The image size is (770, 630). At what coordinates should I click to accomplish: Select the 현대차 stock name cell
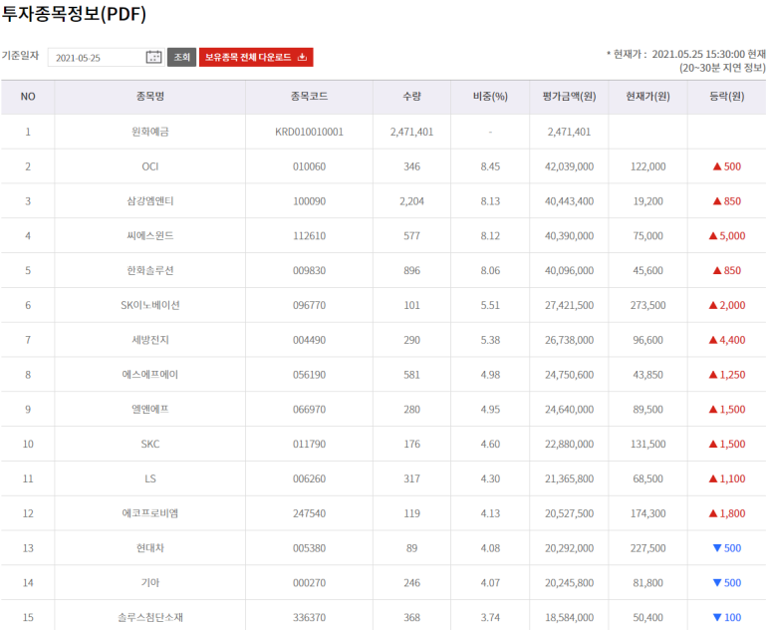pos(150,548)
